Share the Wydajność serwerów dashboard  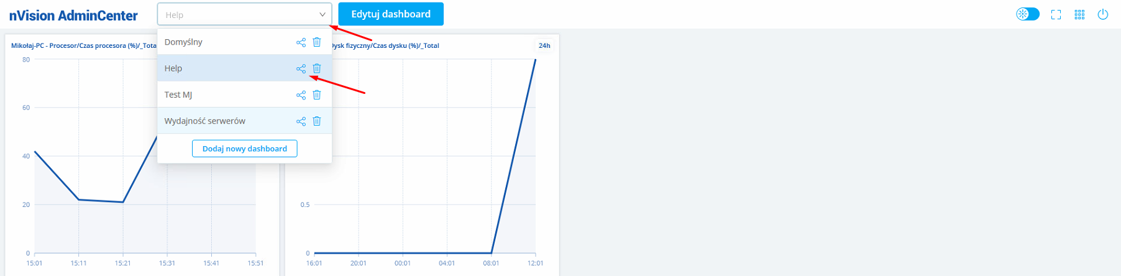301,121
